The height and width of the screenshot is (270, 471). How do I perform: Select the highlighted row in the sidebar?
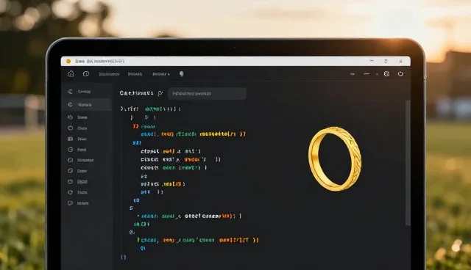click(88, 104)
